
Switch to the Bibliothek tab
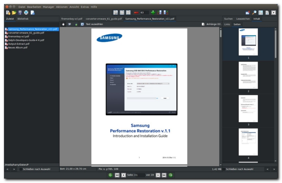(x=23, y=19)
